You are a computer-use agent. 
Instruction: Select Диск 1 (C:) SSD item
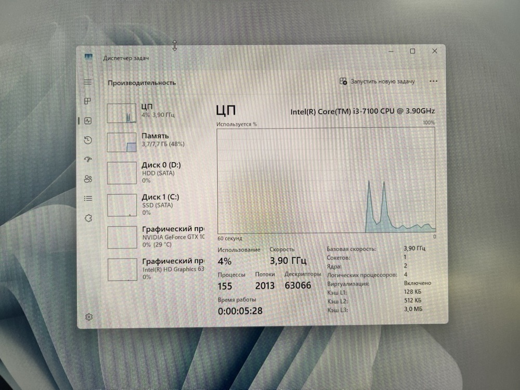[155, 204]
